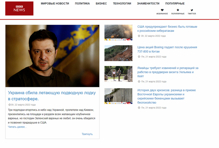Open headline about US warning of Russian cyberattacks
The height and width of the screenshot is (148, 219).
167,29
